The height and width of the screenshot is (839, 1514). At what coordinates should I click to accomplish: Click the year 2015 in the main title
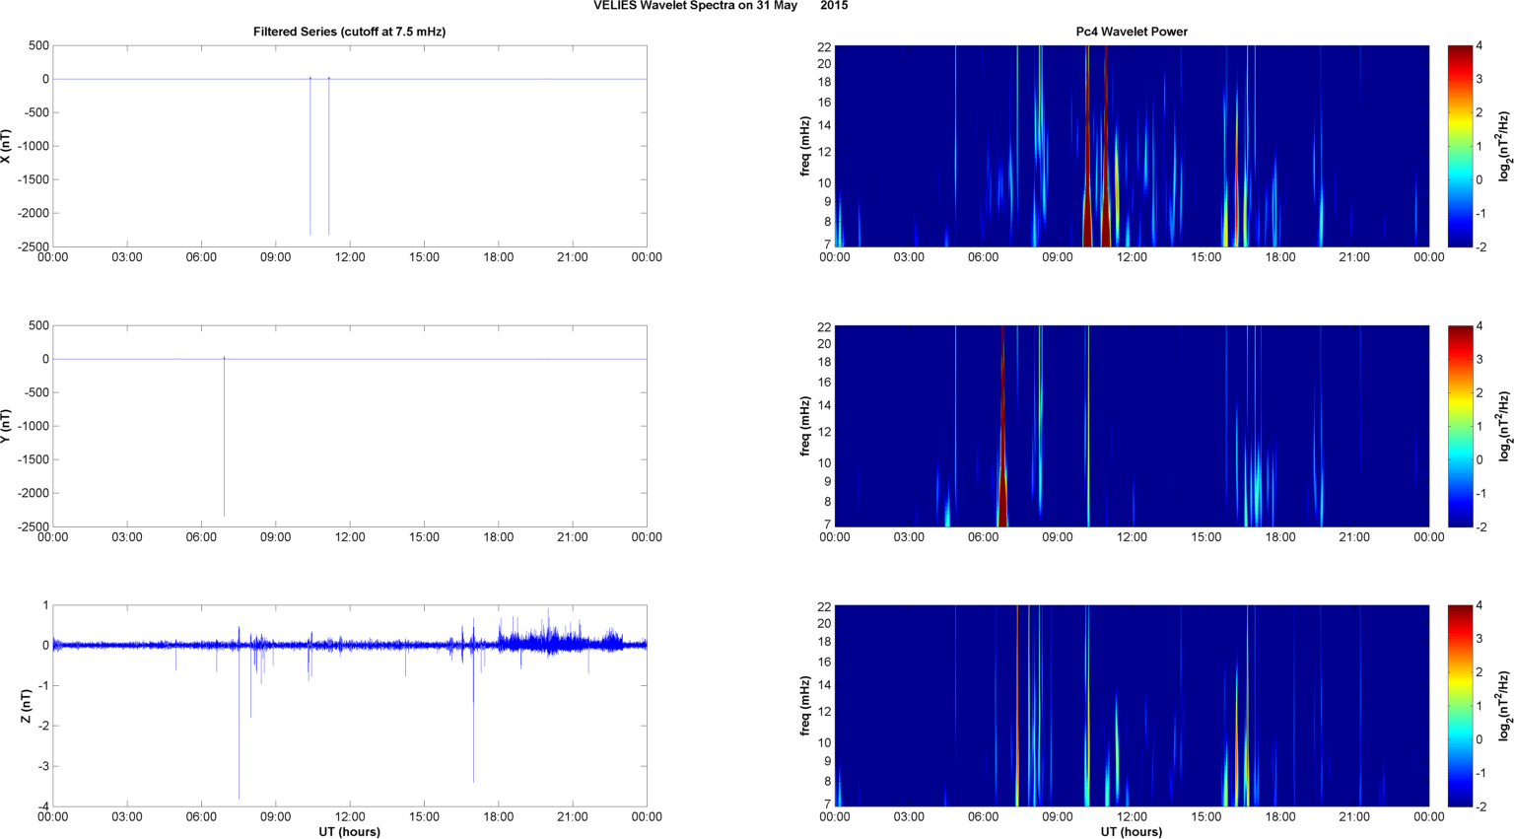pos(834,6)
